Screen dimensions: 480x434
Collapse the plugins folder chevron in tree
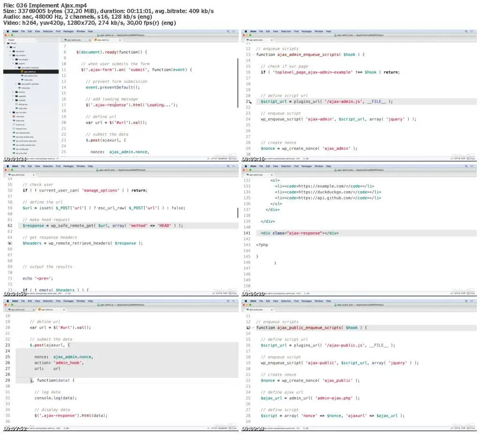[x=13, y=63]
